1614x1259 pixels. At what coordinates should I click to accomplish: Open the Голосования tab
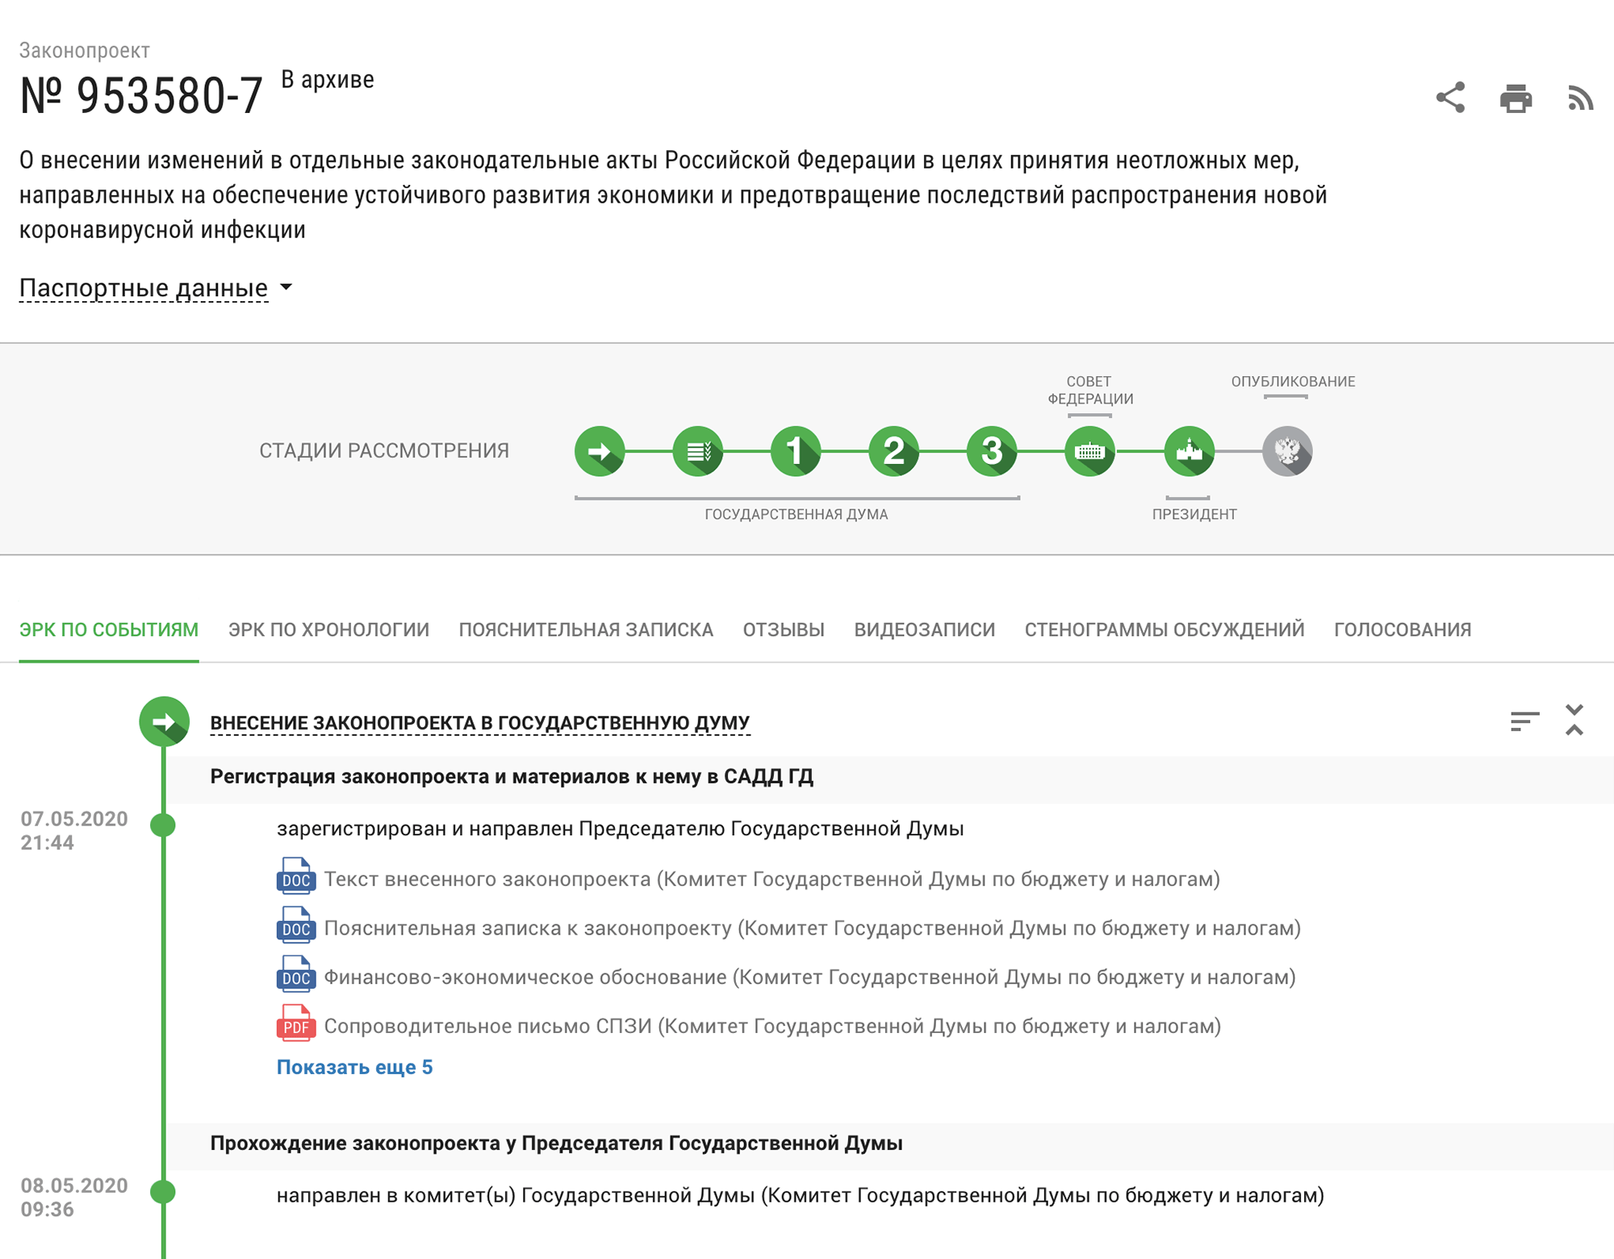1403,629
